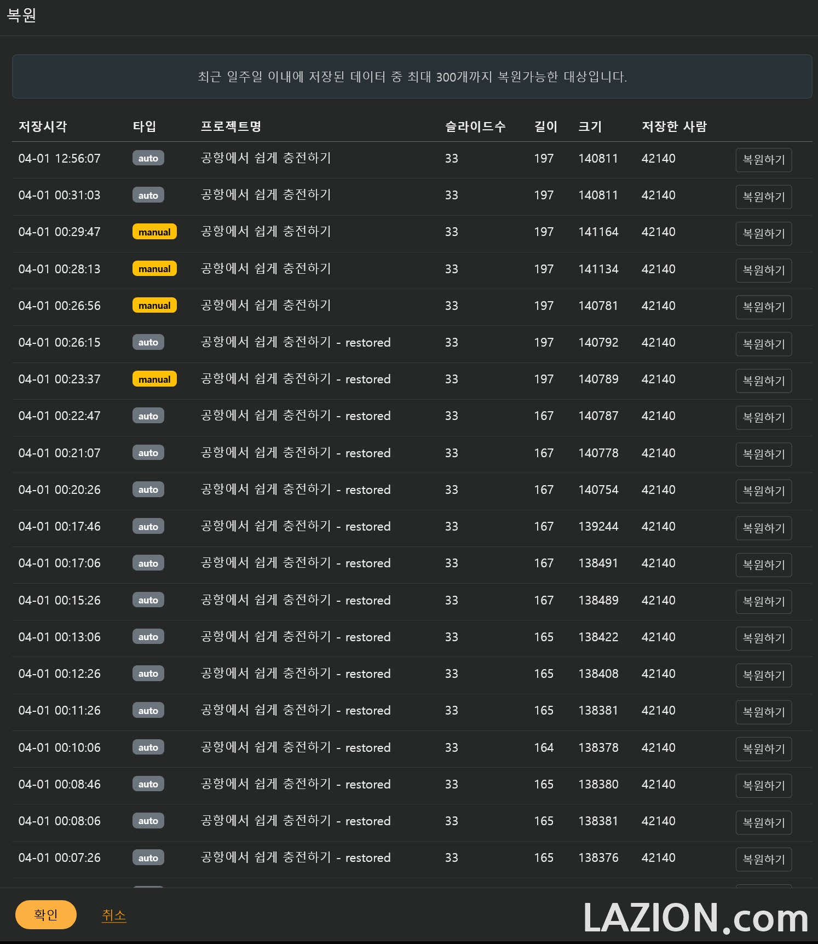Click the manual badge for 00:29:47

(x=154, y=232)
